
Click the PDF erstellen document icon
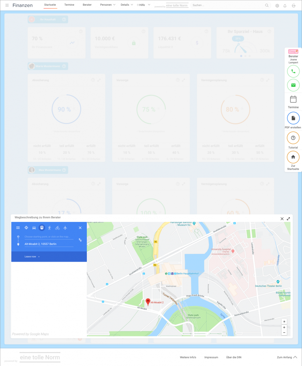point(293,118)
